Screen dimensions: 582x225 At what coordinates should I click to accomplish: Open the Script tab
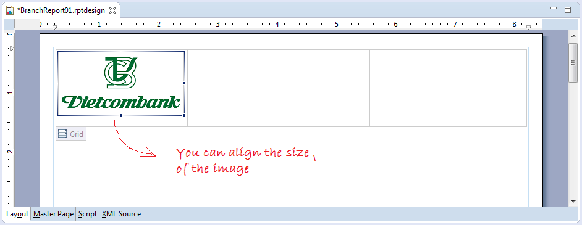click(88, 214)
